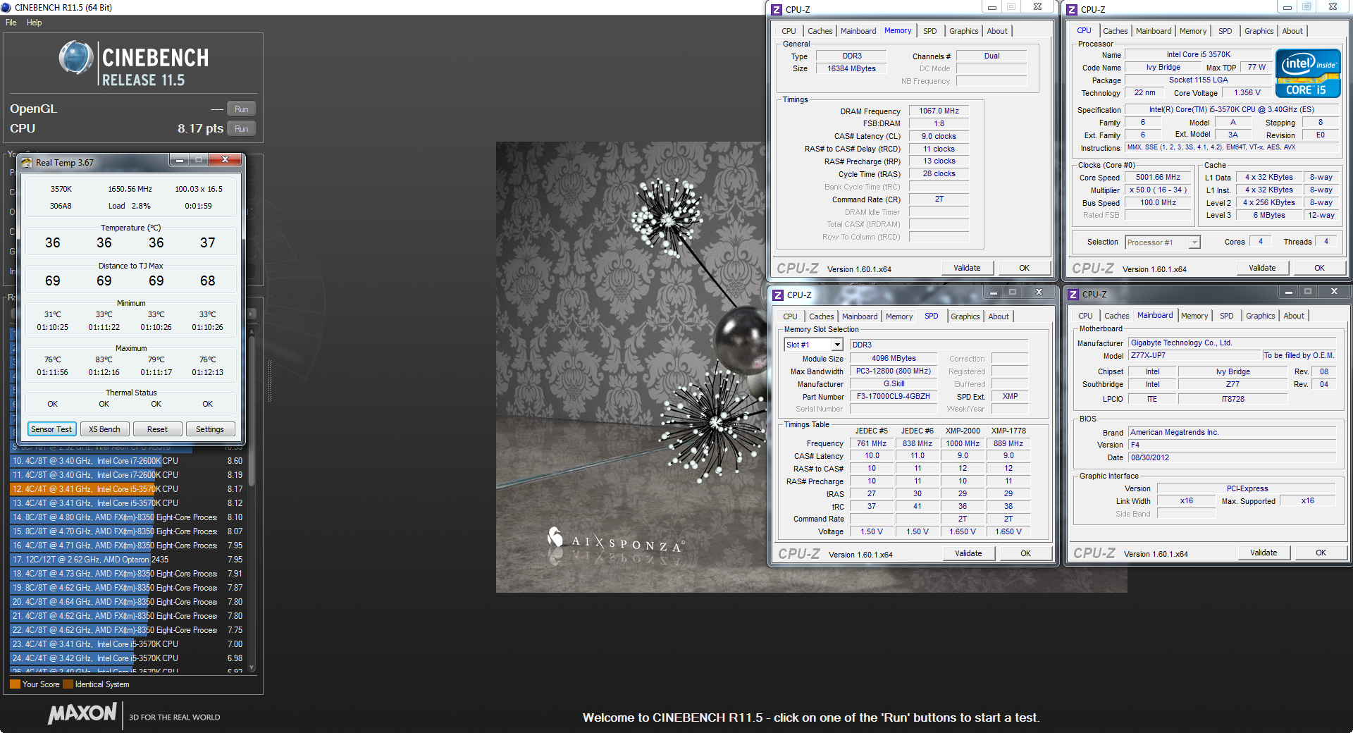Screen dimensions: 1353x733
Task: Open Real Temp Settings
Action: pos(209,429)
